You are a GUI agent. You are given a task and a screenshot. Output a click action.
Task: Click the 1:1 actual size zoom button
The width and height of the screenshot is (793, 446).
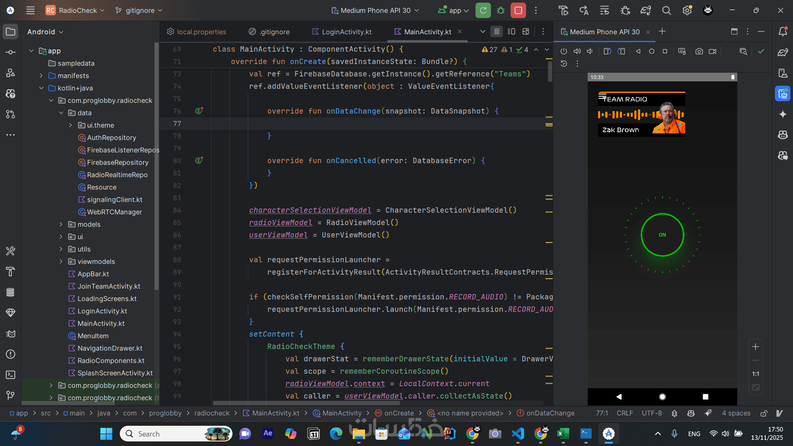(x=755, y=374)
